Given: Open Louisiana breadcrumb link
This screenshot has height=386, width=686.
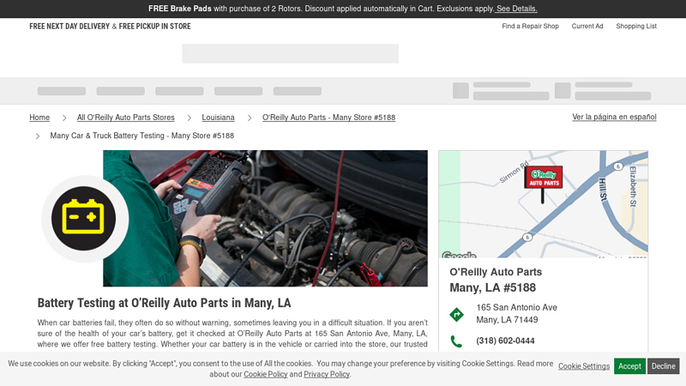Looking at the screenshot, I should (218, 118).
